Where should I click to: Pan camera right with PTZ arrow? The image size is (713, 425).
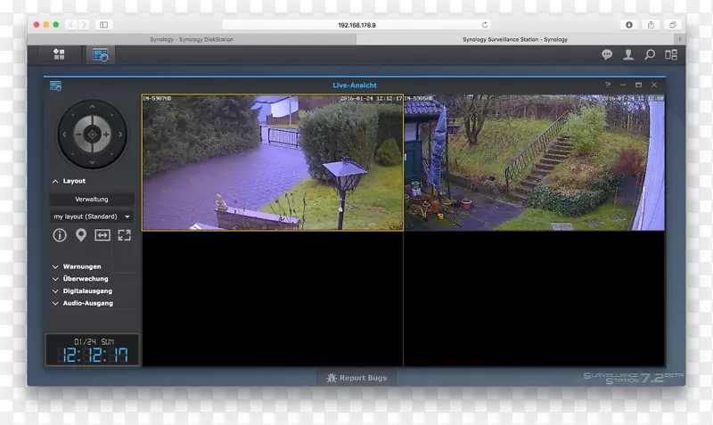pos(120,135)
